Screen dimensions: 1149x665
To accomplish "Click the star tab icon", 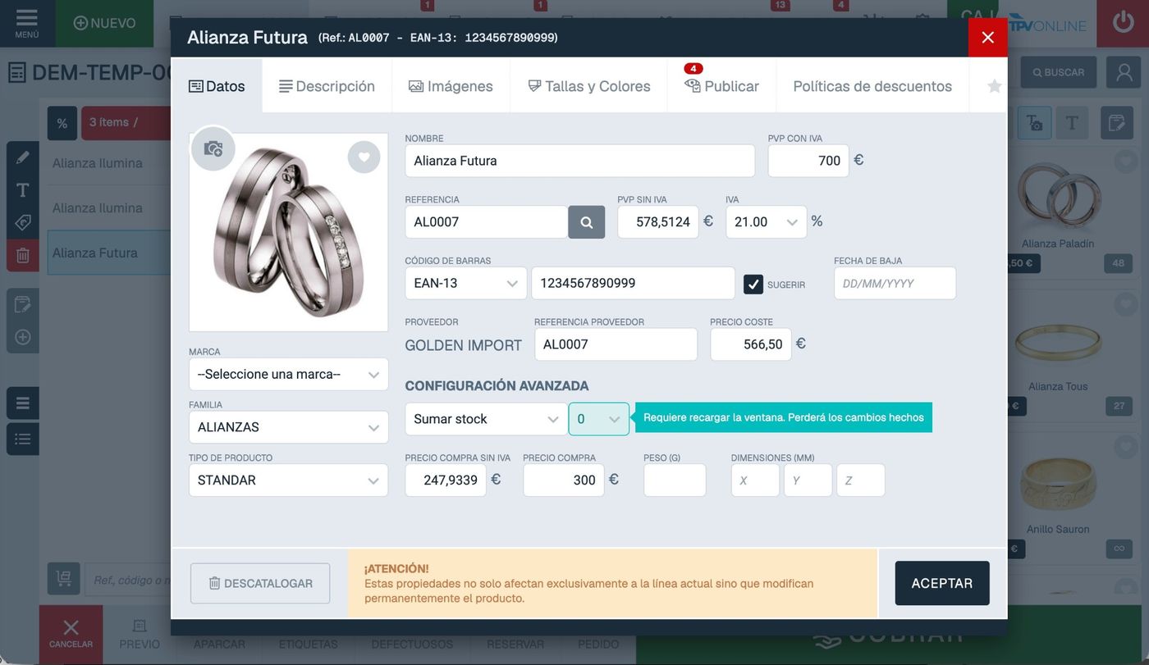I will 994,86.
